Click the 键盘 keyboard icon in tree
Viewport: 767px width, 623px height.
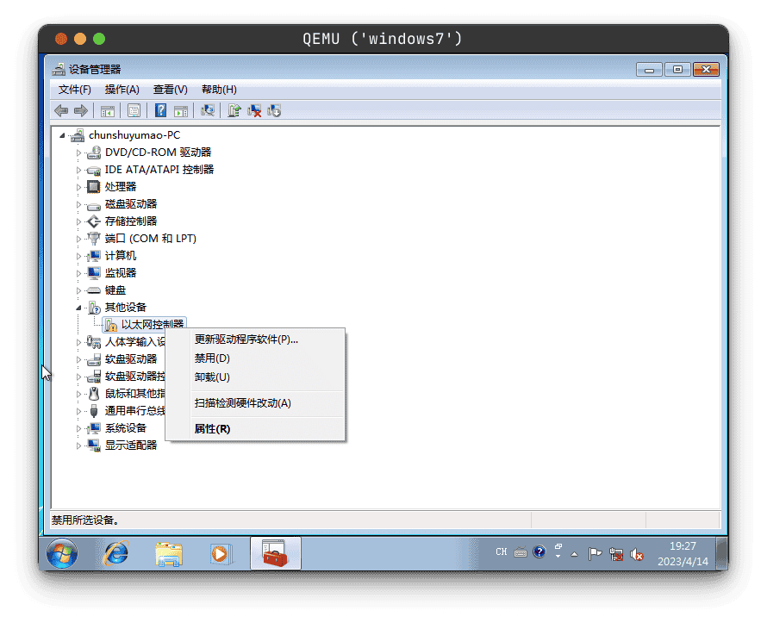(x=93, y=290)
